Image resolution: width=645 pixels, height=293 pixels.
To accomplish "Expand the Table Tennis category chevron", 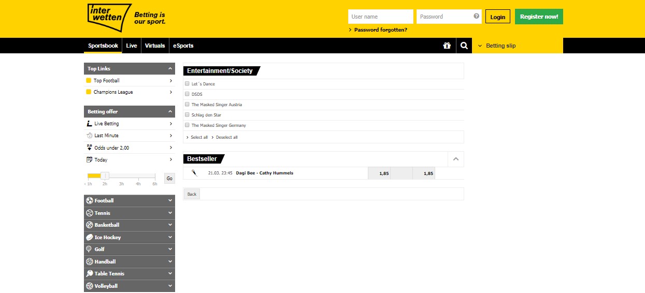I will click(170, 273).
